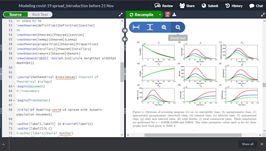This screenshot has width=266, height=151.
Task: Open the Recompile dropdown arrow
Action: coord(160,15)
